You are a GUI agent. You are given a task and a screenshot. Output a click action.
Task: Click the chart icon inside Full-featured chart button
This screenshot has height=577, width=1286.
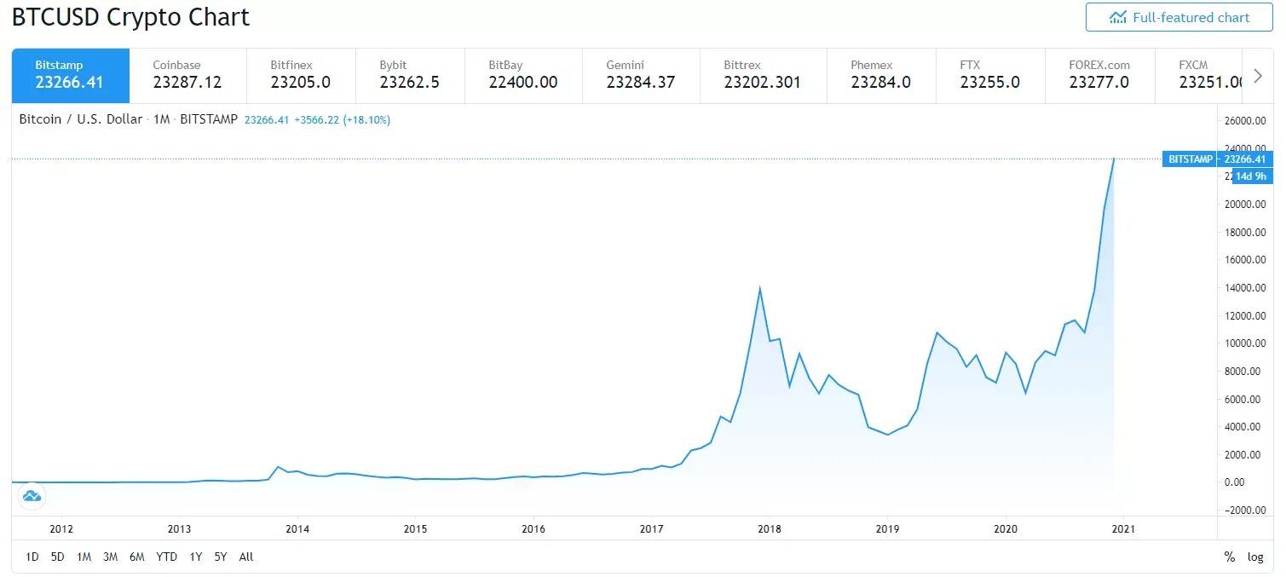pos(1118,17)
